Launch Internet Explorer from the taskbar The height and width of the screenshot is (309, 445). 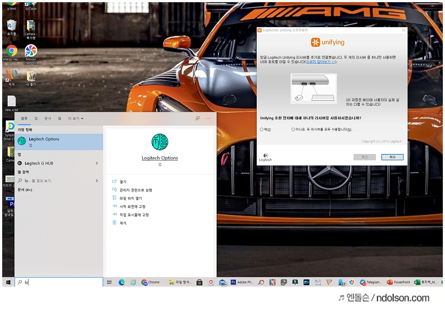tap(133, 282)
